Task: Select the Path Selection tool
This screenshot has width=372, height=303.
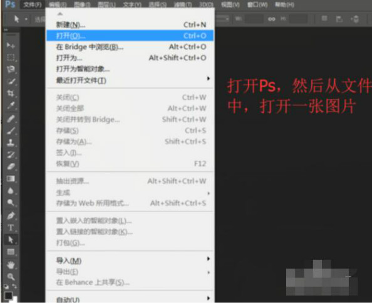Action: point(11,240)
